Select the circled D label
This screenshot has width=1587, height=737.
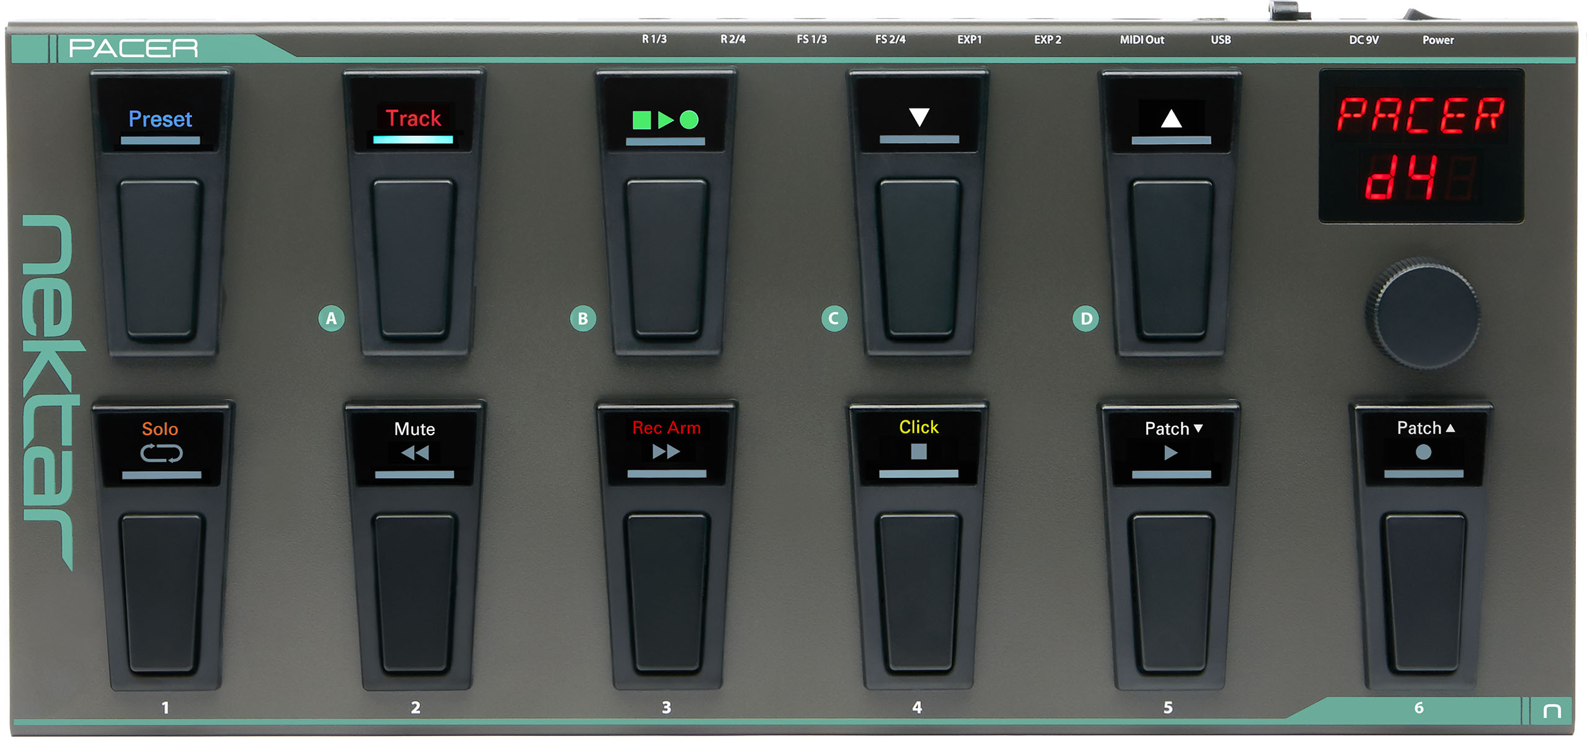point(1086,319)
